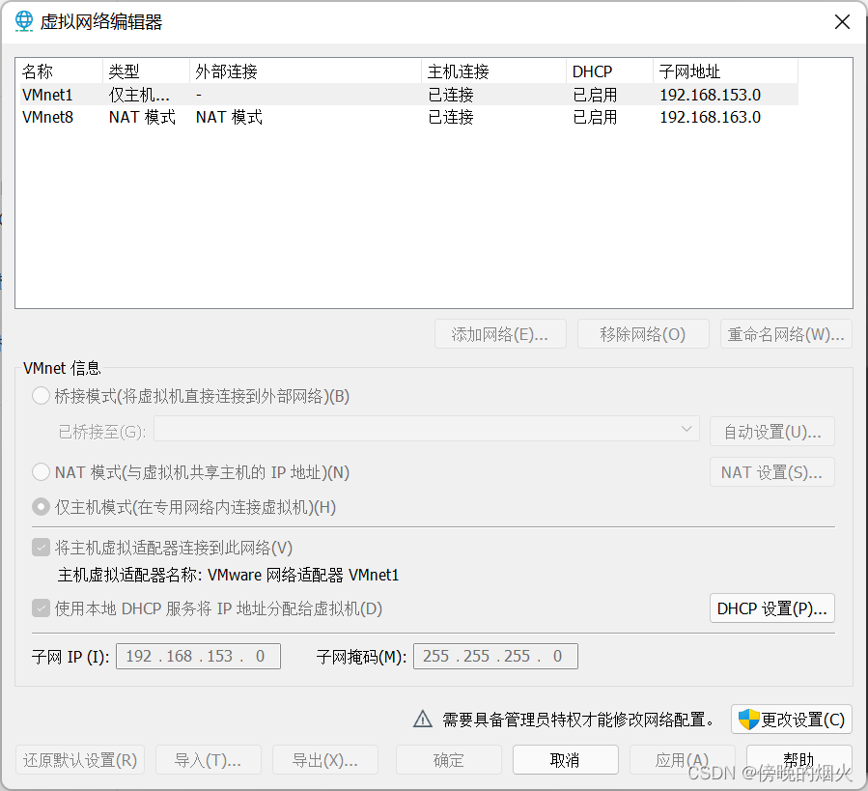
Task: Click subnet address 192.168.153.0 cell
Action: tap(711, 95)
